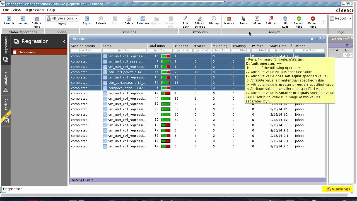Image resolution: width=357 pixels, height=201 pixels.
Task: Click the Import toolbar icon
Action: [x=23, y=21]
